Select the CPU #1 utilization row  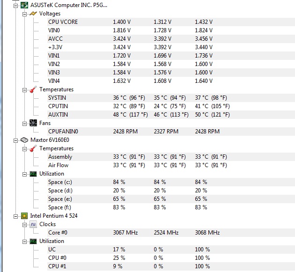(x=58, y=266)
